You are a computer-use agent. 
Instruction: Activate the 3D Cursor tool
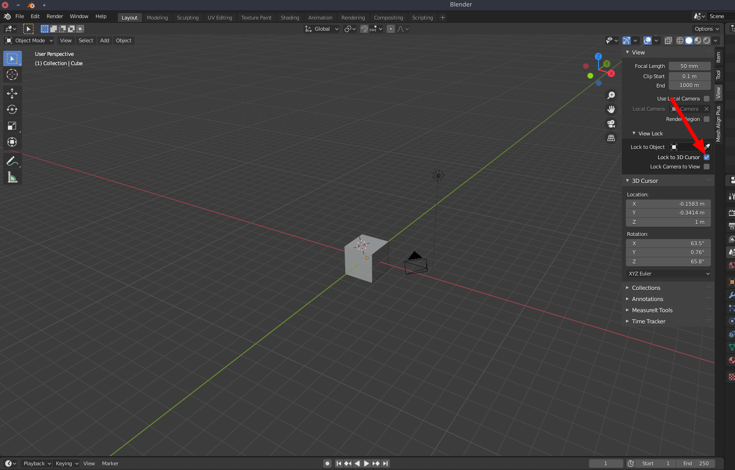pos(12,74)
